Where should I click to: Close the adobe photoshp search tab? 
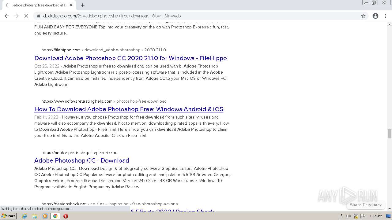tap(71, 5)
